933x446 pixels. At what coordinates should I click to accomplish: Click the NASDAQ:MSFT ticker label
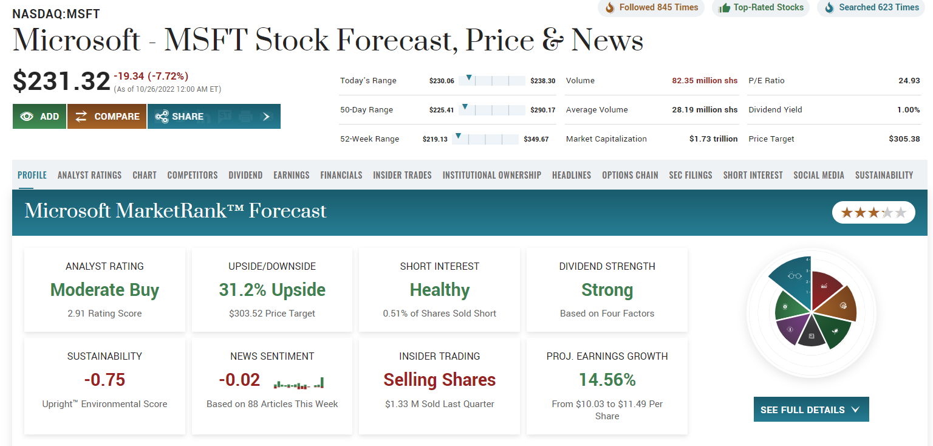[56, 14]
